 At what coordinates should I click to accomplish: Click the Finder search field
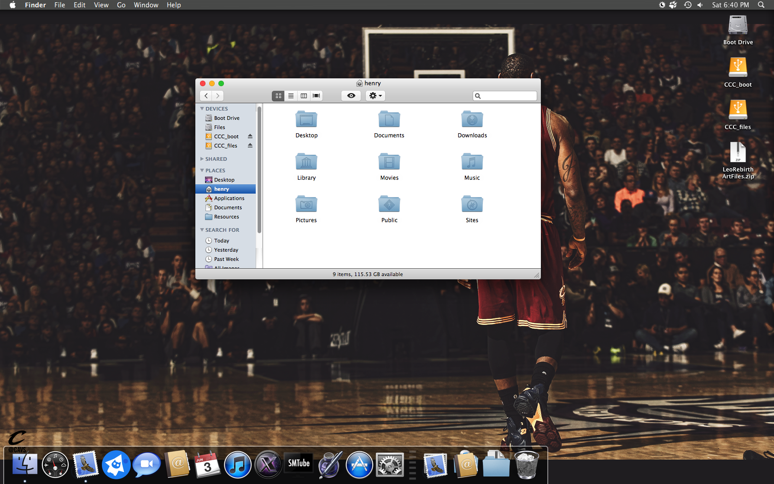click(505, 96)
